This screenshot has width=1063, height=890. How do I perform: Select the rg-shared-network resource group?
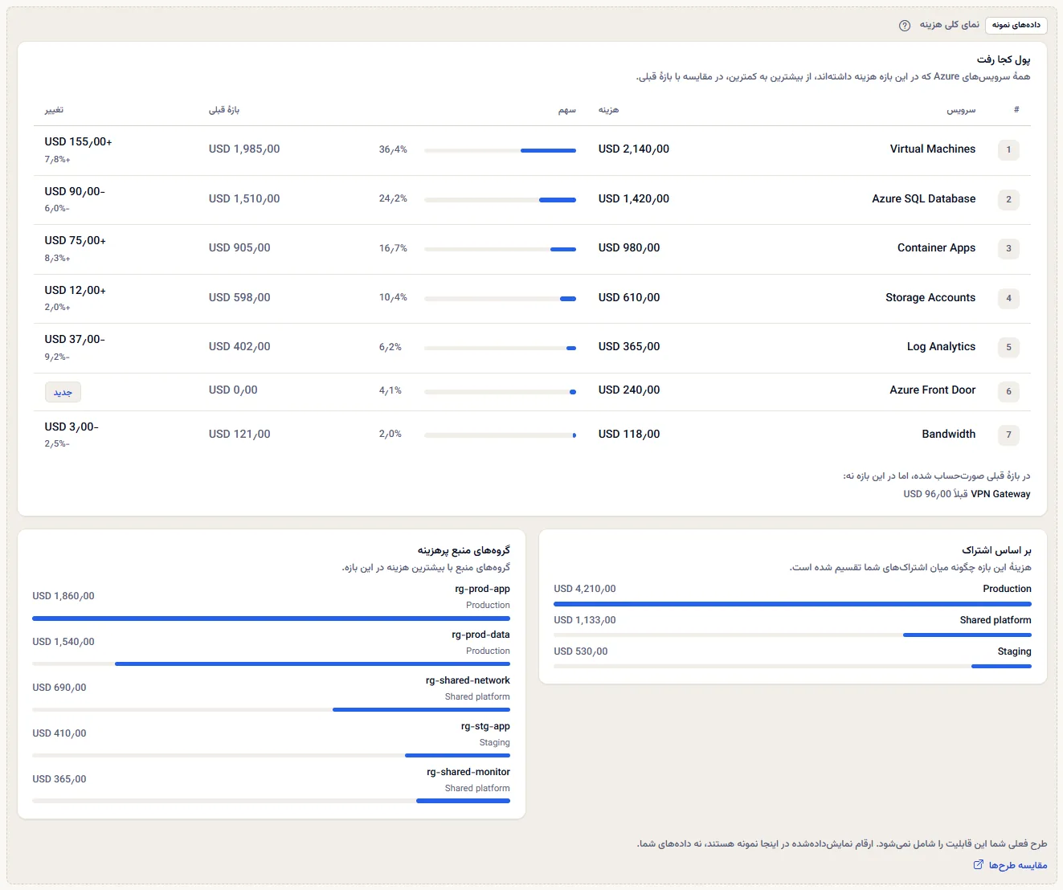(x=468, y=680)
